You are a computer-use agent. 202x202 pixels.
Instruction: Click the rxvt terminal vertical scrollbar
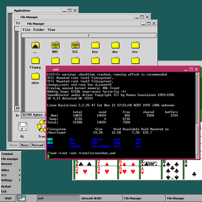pyautogui.click(x=197, y=115)
